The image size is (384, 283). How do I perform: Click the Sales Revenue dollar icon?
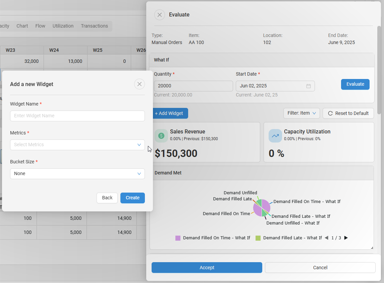pyautogui.click(x=161, y=136)
